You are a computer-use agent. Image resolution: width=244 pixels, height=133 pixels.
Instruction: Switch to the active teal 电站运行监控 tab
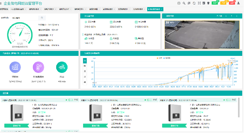point(155,9)
